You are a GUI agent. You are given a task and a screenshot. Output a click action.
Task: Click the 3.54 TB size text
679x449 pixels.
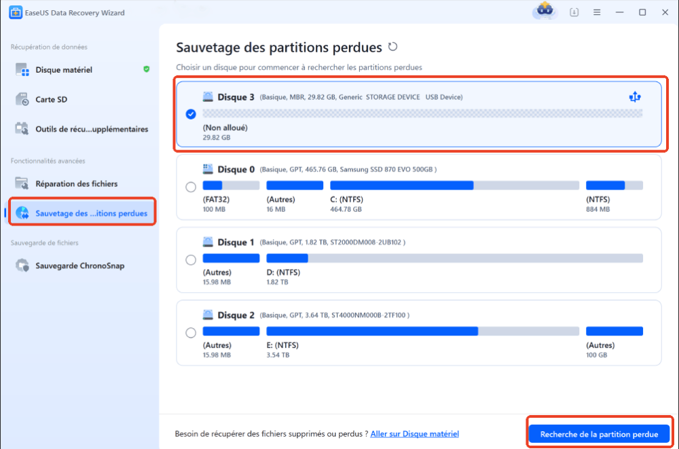coord(278,355)
